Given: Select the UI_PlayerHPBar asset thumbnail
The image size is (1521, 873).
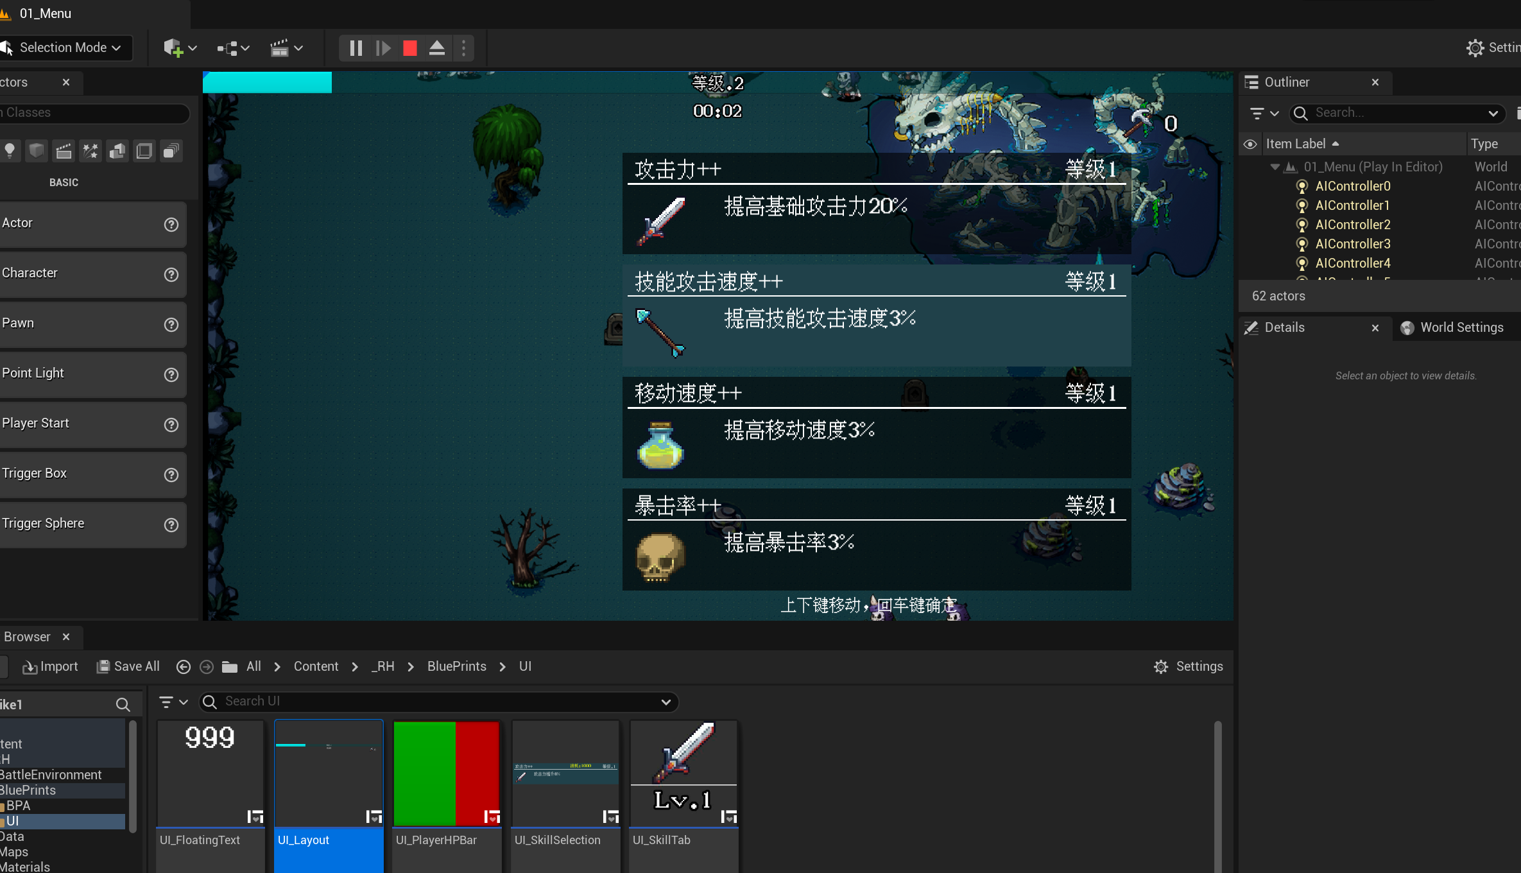Looking at the screenshot, I should (x=446, y=774).
